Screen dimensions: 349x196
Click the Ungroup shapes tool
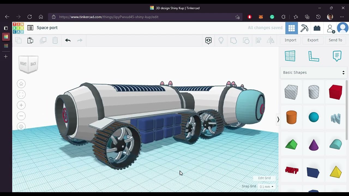[x=246, y=41]
